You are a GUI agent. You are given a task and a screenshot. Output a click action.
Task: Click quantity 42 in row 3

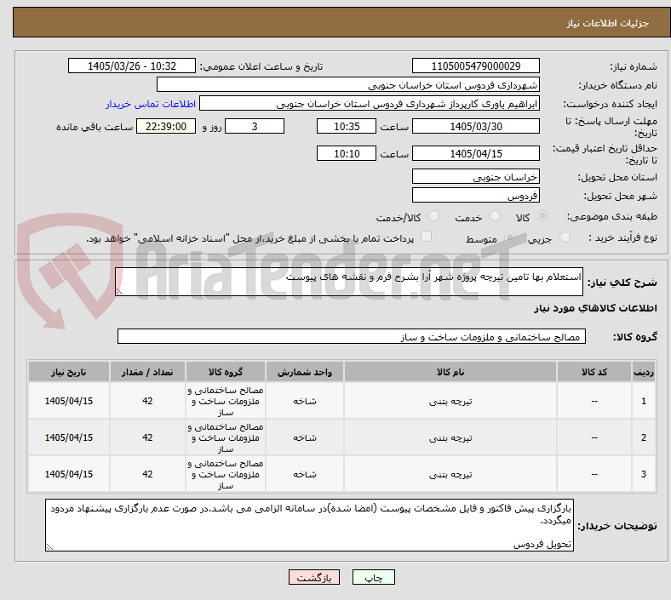pyautogui.click(x=147, y=474)
